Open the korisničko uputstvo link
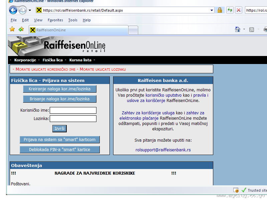The image size is (267, 200). [164, 95]
